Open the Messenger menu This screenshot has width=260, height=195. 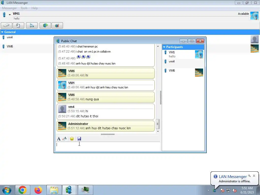(x=9, y=8)
